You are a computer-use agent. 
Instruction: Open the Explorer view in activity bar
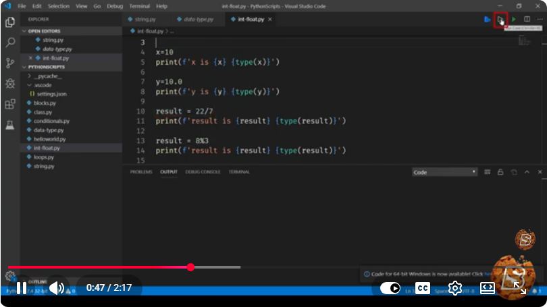(x=10, y=22)
